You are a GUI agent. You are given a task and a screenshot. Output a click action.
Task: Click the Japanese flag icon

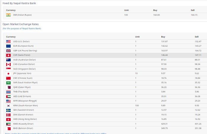click(8, 73)
